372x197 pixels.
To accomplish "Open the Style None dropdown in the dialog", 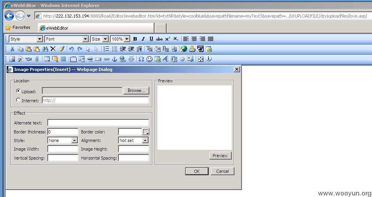I will [75, 140].
